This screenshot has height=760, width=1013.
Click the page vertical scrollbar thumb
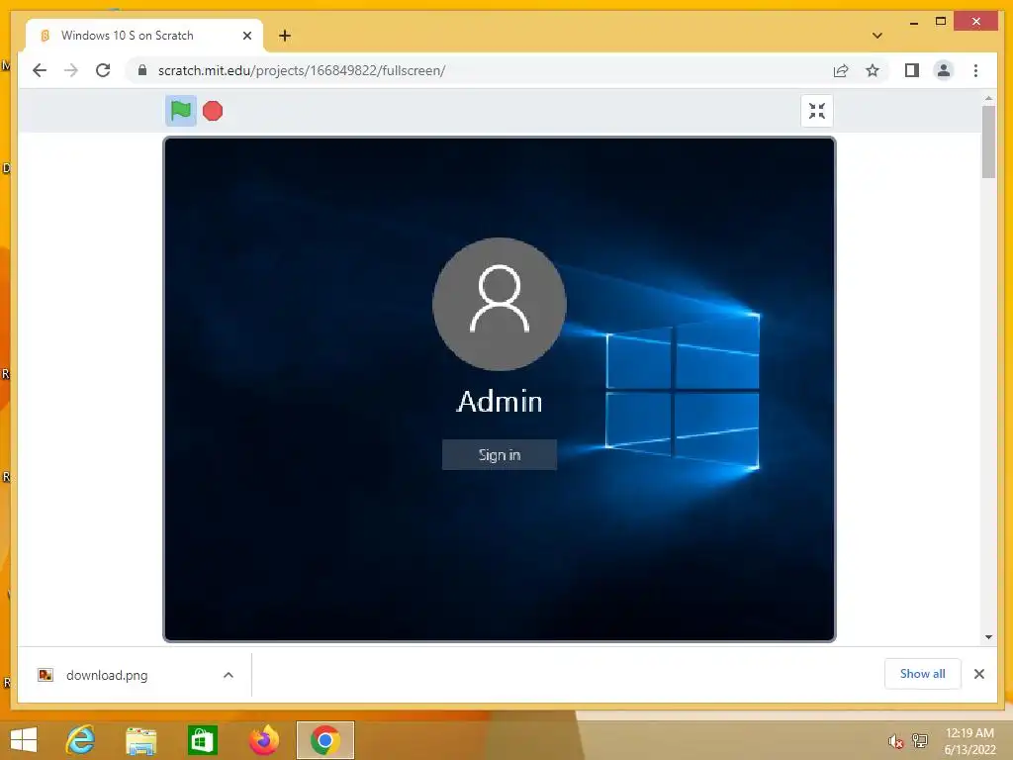[988, 142]
